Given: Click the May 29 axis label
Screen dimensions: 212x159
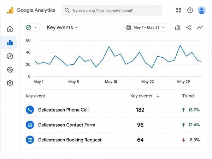Looking at the screenshot, I should point(183,82).
